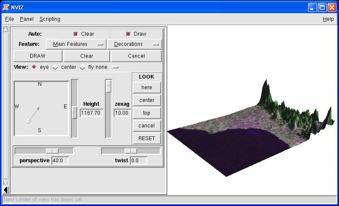This screenshot has width=339, height=206.
Task: Click the W label in the compass
Action: tap(17, 107)
